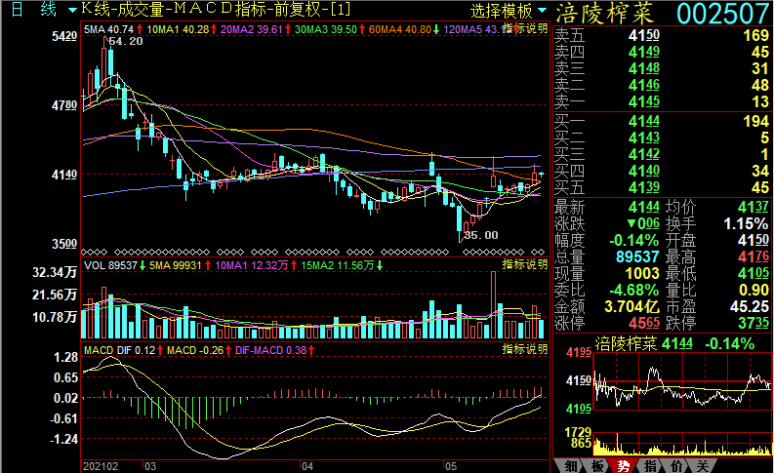Click the 换手 turnover value 1.15%
The image size is (774, 473).
pyautogui.click(x=746, y=224)
